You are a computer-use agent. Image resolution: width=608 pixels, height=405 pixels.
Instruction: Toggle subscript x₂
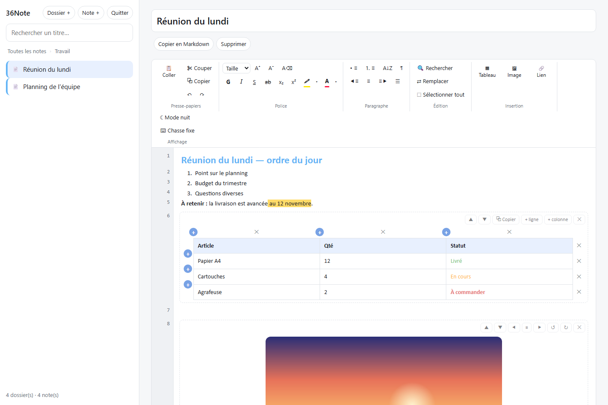(x=281, y=82)
